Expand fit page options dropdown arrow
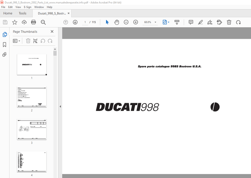Viewport: 251px width, 178px height. coord(168,22)
